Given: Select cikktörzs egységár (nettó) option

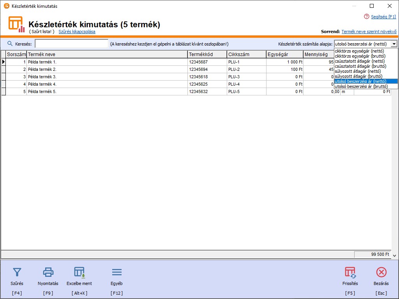Looking at the screenshot, I should pyautogui.click(x=359, y=51).
